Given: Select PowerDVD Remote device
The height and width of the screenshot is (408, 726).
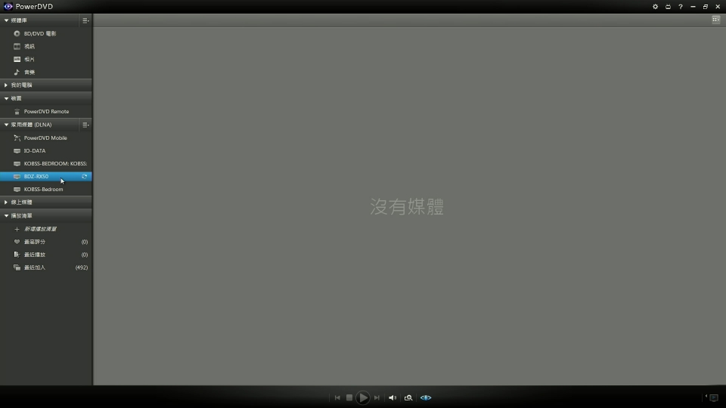Looking at the screenshot, I should [46, 112].
